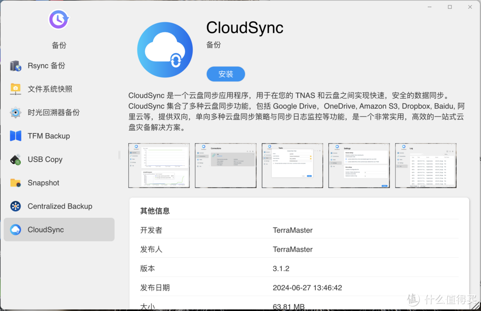Click the small CloudSync sidebar icon

click(16, 230)
